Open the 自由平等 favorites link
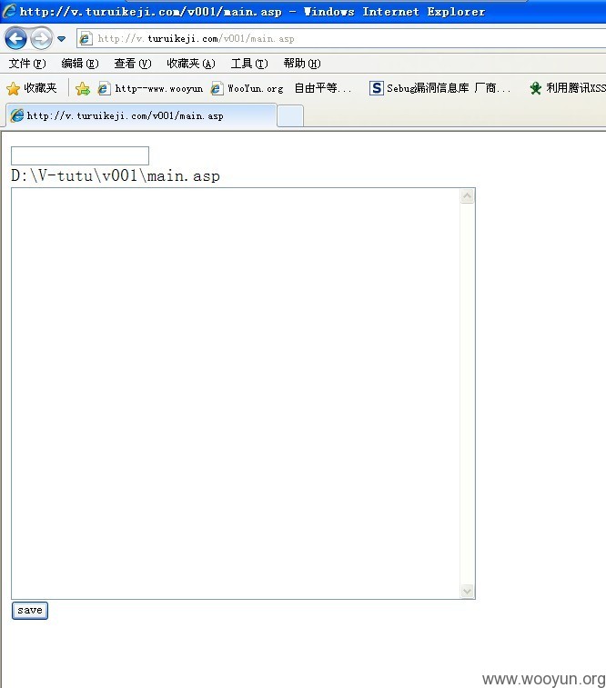Viewport: 606px width, 688px height. (x=323, y=89)
